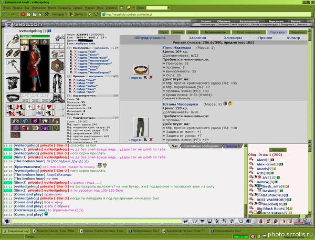Viewport: 315px width, 240px height.
Task: Click the green Отчет о переводах button
Action: (x=249, y=32)
